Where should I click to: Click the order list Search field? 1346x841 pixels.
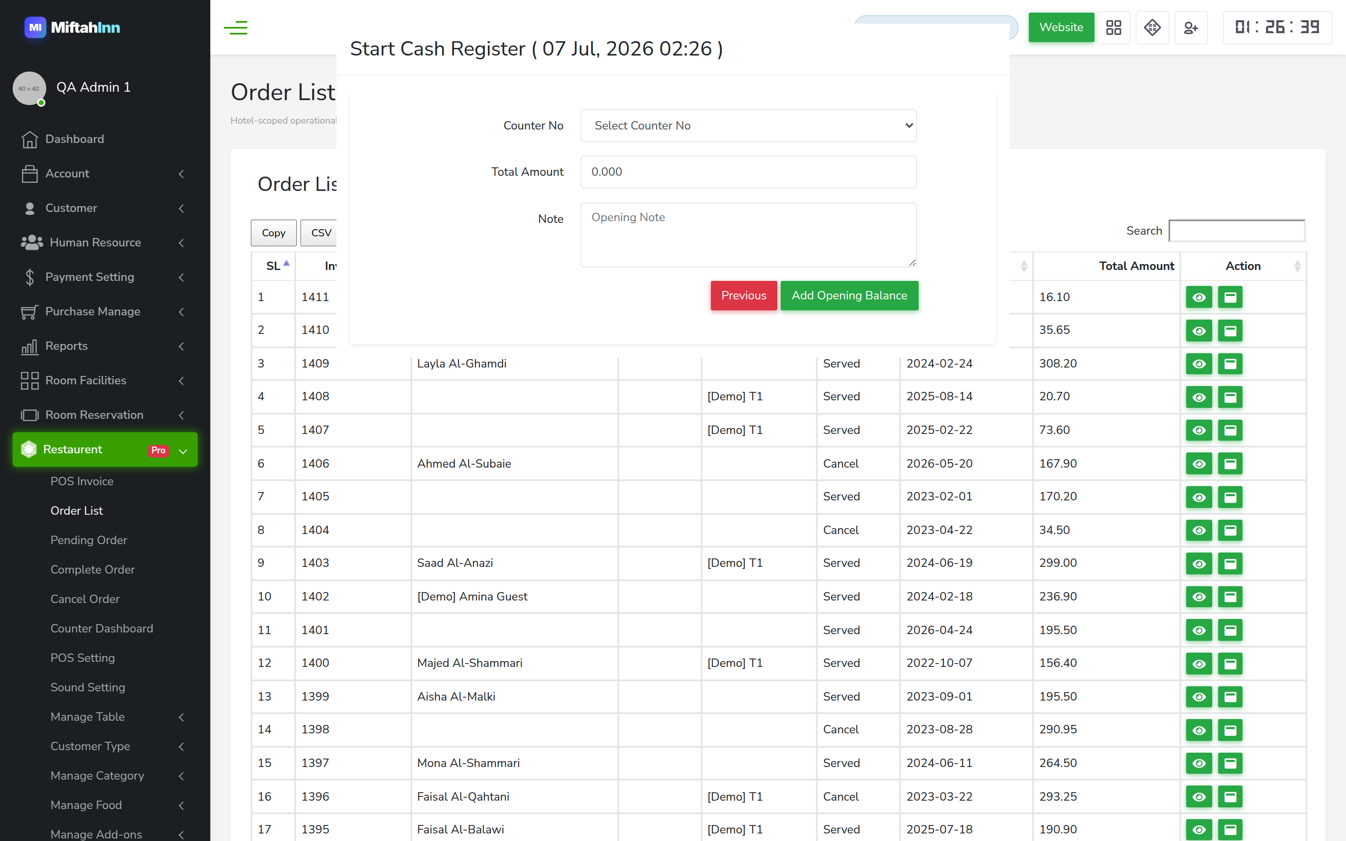click(1237, 231)
